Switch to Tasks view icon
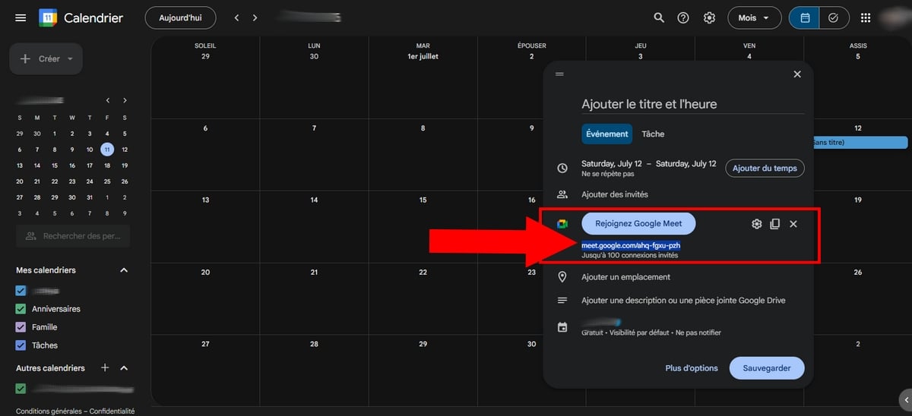The width and height of the screenshot is (912, 416). [833, 17]
